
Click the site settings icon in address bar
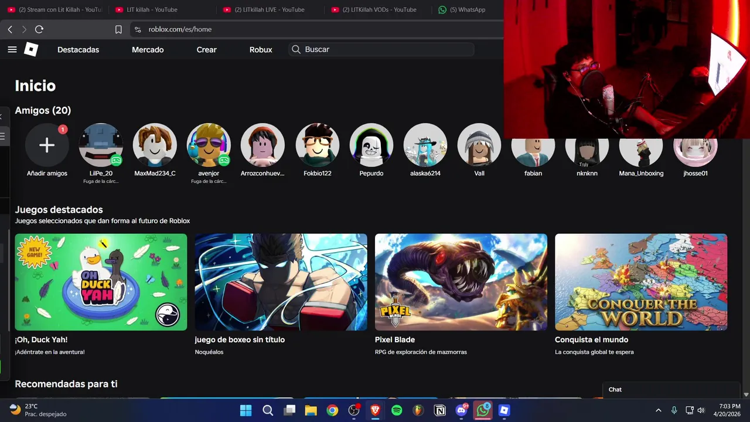(x=138, y=29)
